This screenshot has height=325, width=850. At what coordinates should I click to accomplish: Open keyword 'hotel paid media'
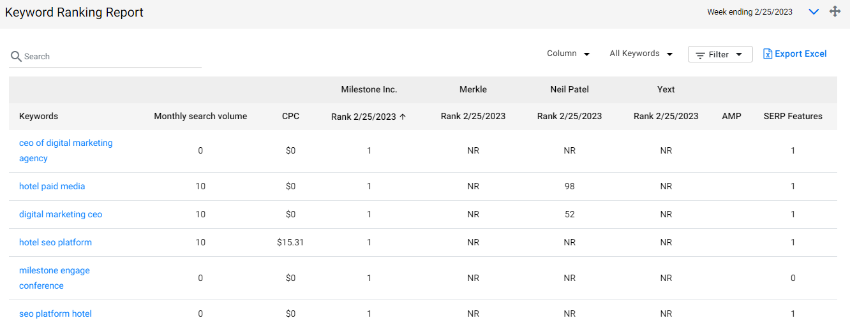pyautogui.click(x=52, y=187)
